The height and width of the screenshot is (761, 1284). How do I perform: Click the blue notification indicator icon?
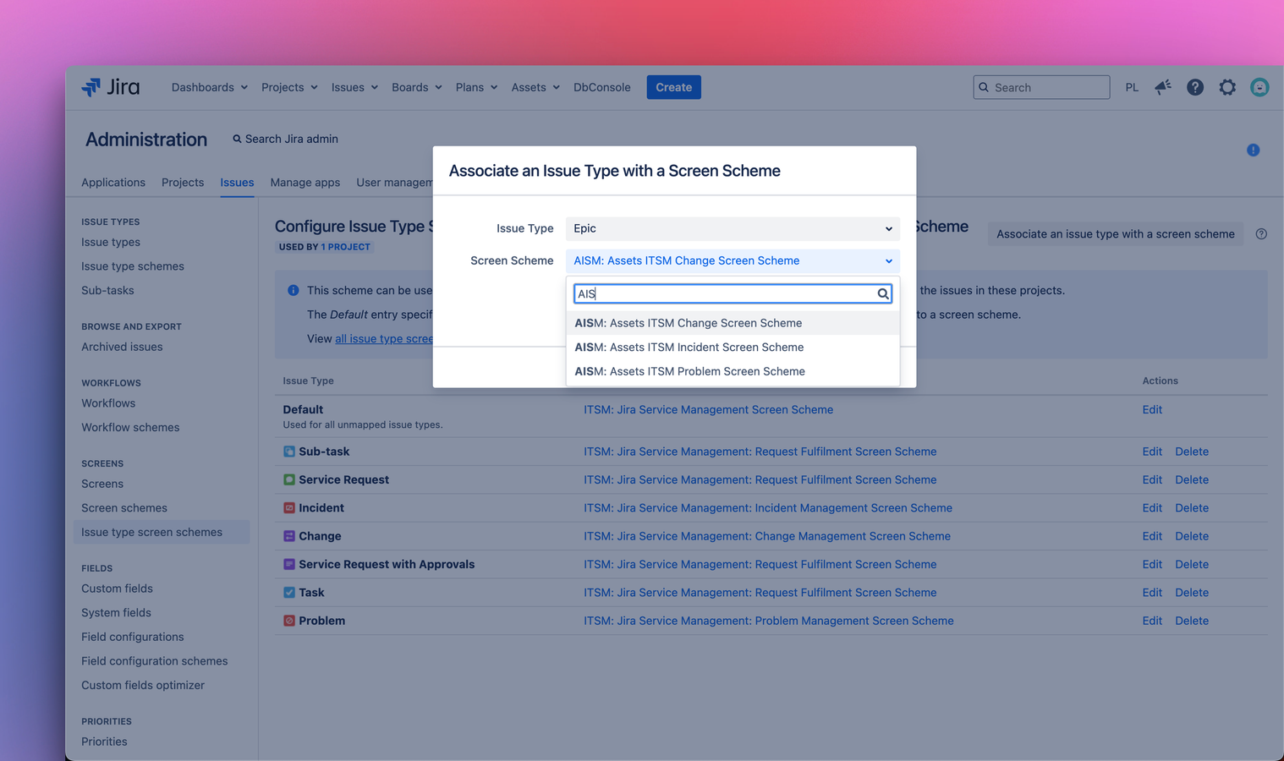click(1254, 151)
